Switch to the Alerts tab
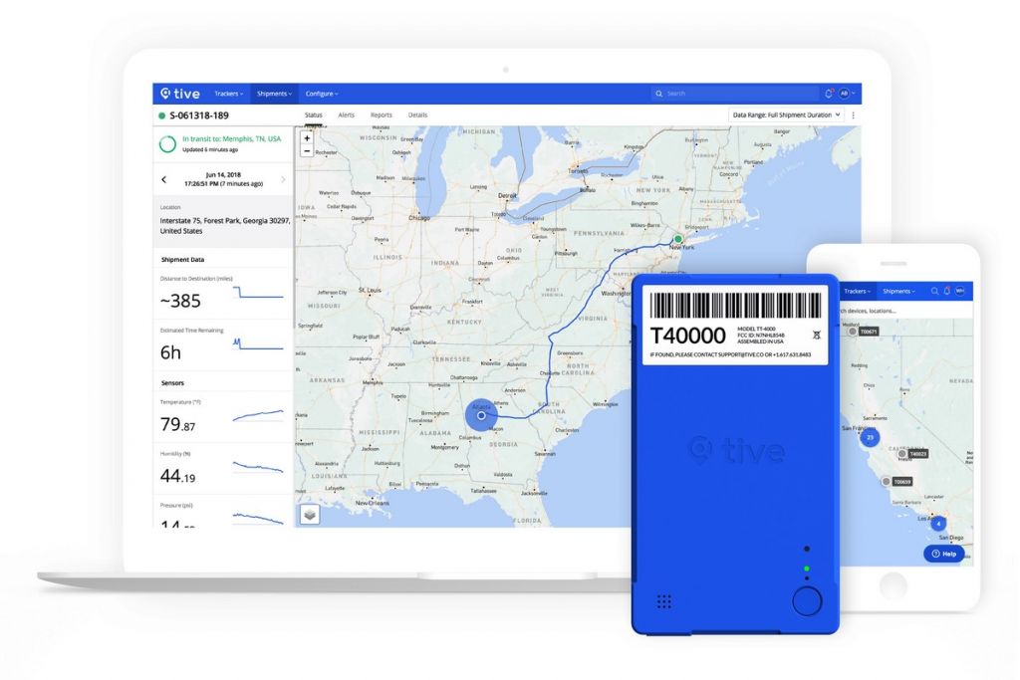The image size is (1020, 680). click(x=347, y=115)
